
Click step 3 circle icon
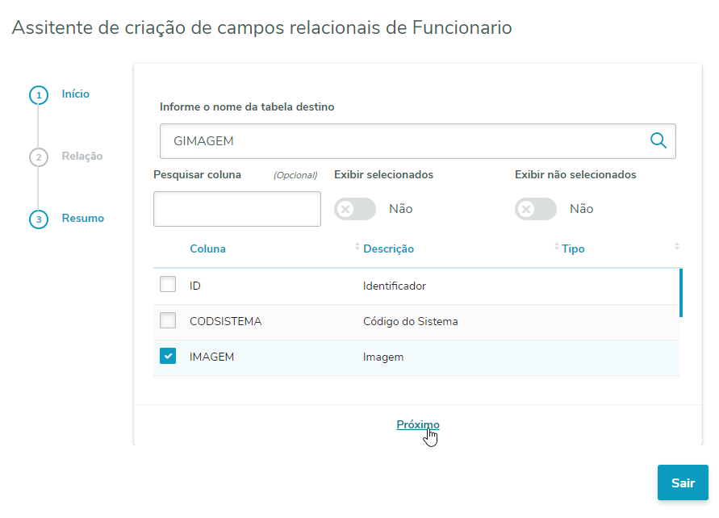coord(38,219)
